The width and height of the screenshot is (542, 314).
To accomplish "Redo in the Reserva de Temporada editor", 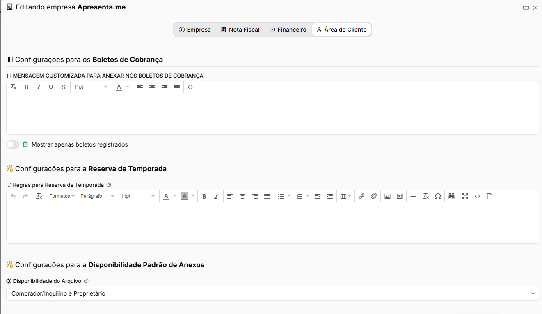I will click(25, 196).
